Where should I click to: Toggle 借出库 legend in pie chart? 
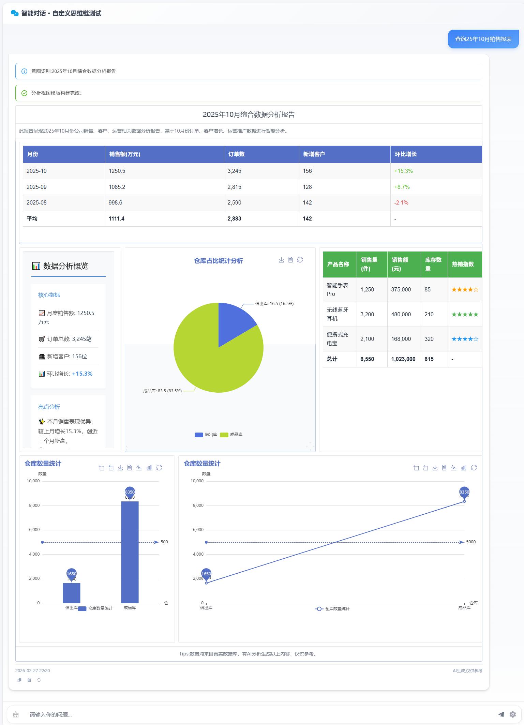click(x=206, y=435)
